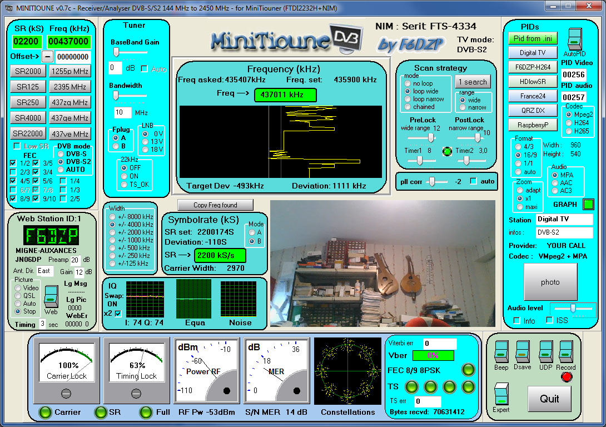
Task: Select LNB 13V radio button
Action: click(x=145, y=141)
